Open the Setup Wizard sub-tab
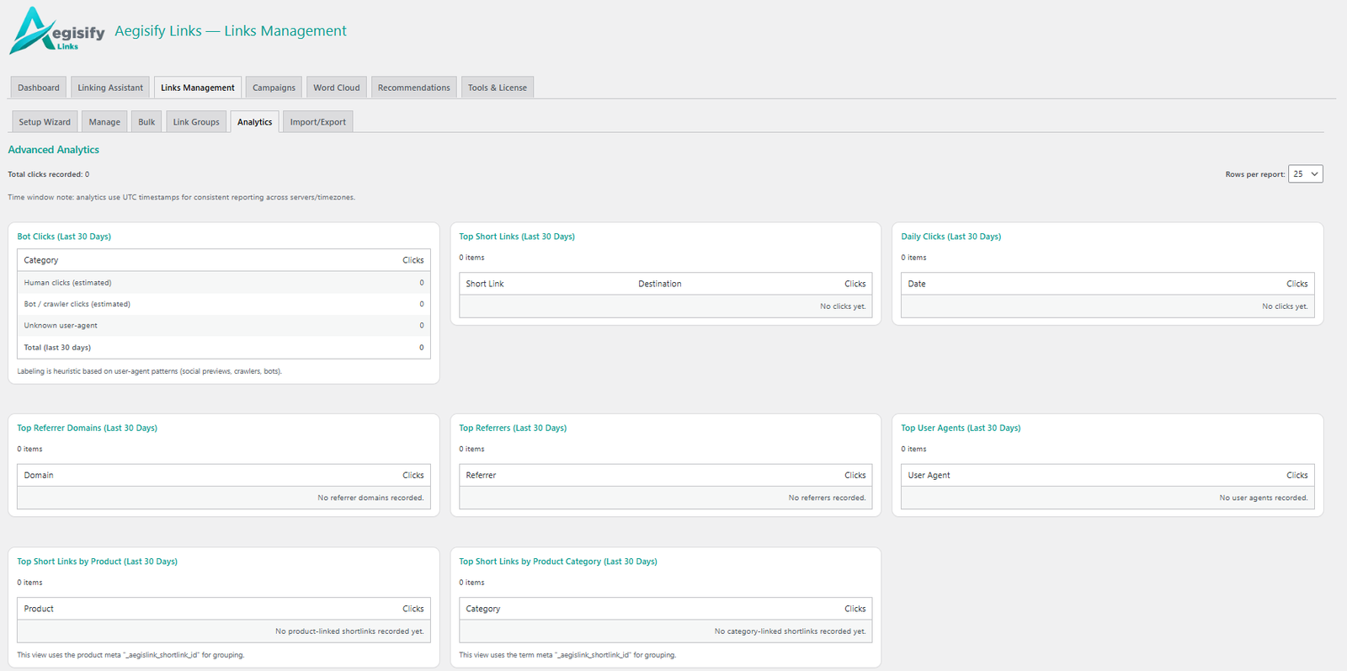 point(45,122)
